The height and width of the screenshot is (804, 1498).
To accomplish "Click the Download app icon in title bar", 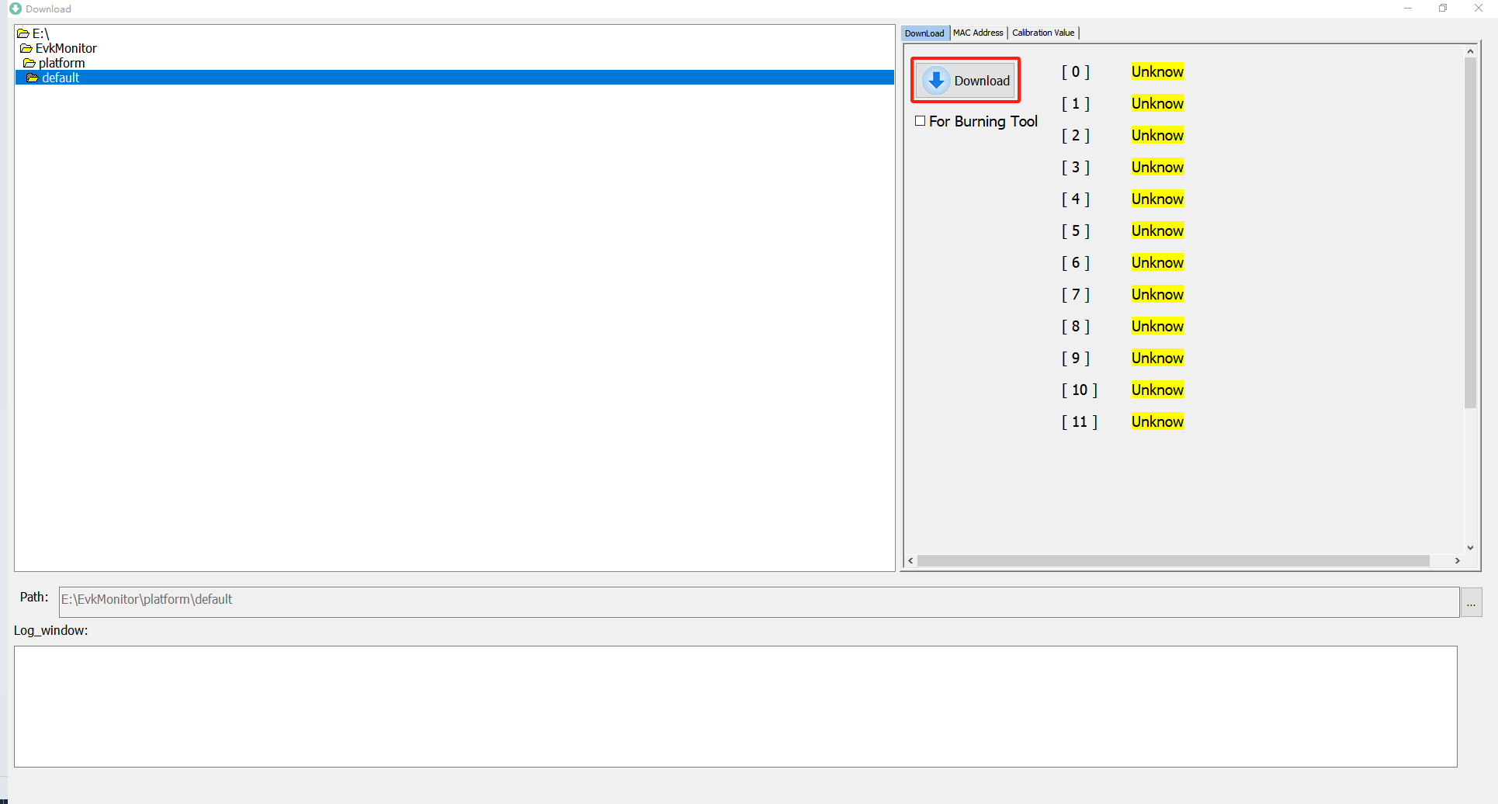I will pyautogui.click(x=16, y=9).
